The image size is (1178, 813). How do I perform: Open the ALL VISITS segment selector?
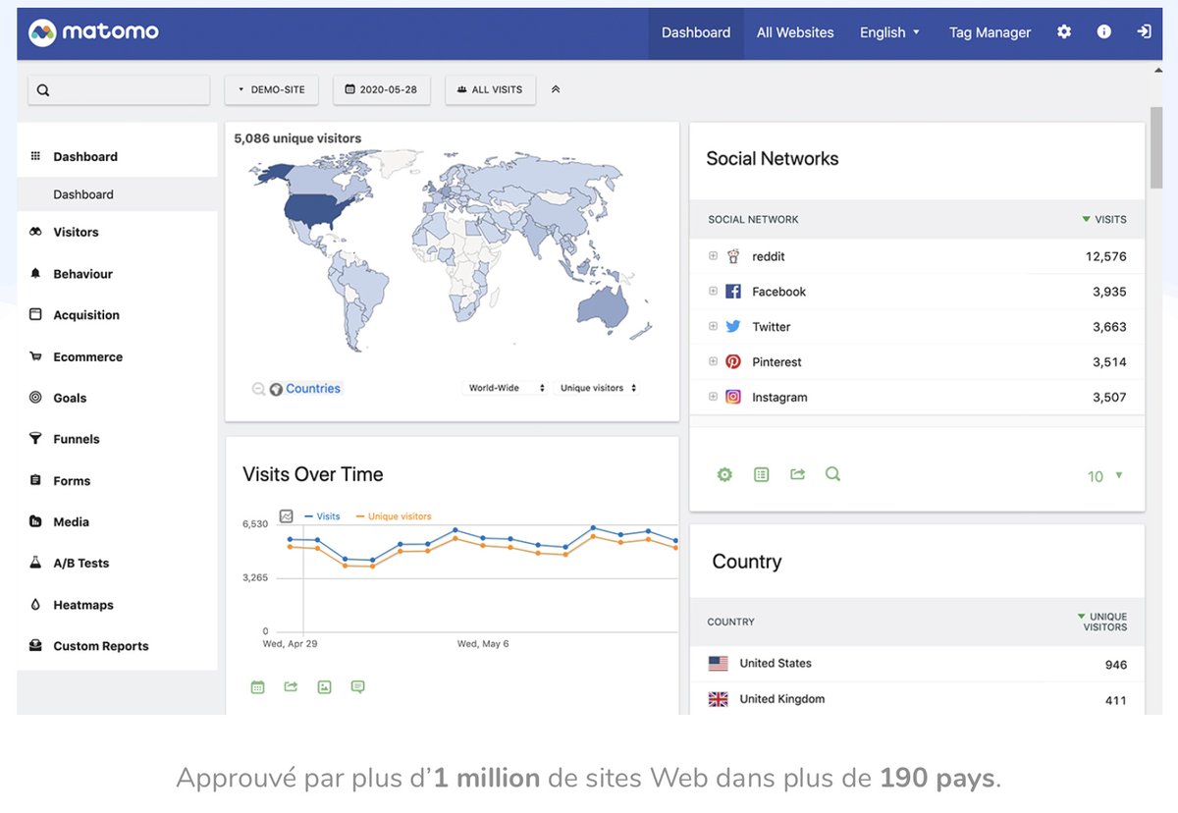point(490,89)
